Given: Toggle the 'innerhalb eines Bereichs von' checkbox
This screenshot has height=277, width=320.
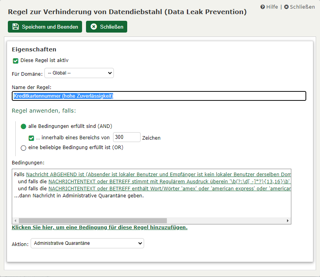Looking at the screenshot, I should point(31,138).
